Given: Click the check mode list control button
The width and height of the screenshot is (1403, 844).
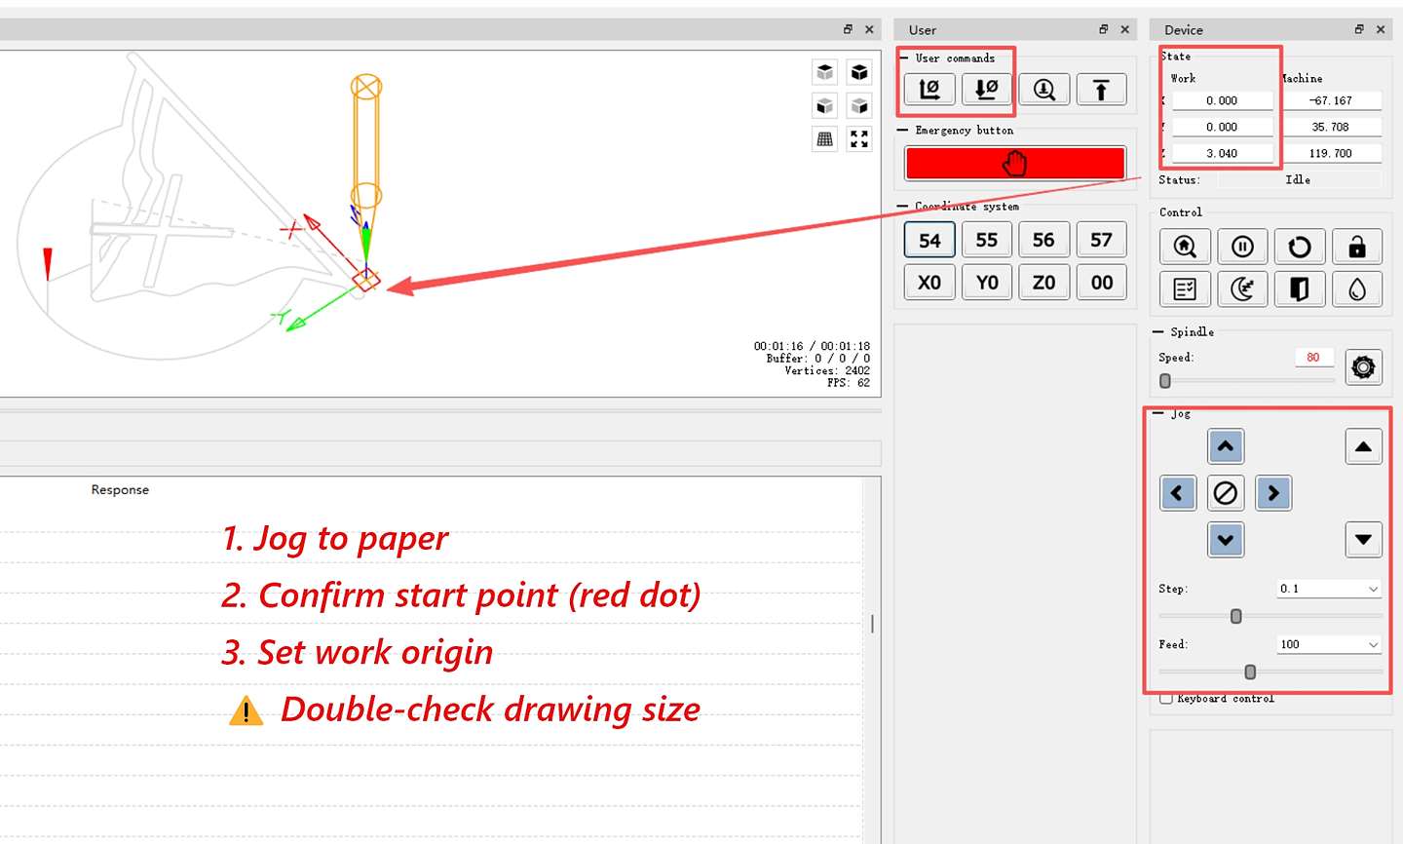Looking at the screenshot, I should [1185, 288].
